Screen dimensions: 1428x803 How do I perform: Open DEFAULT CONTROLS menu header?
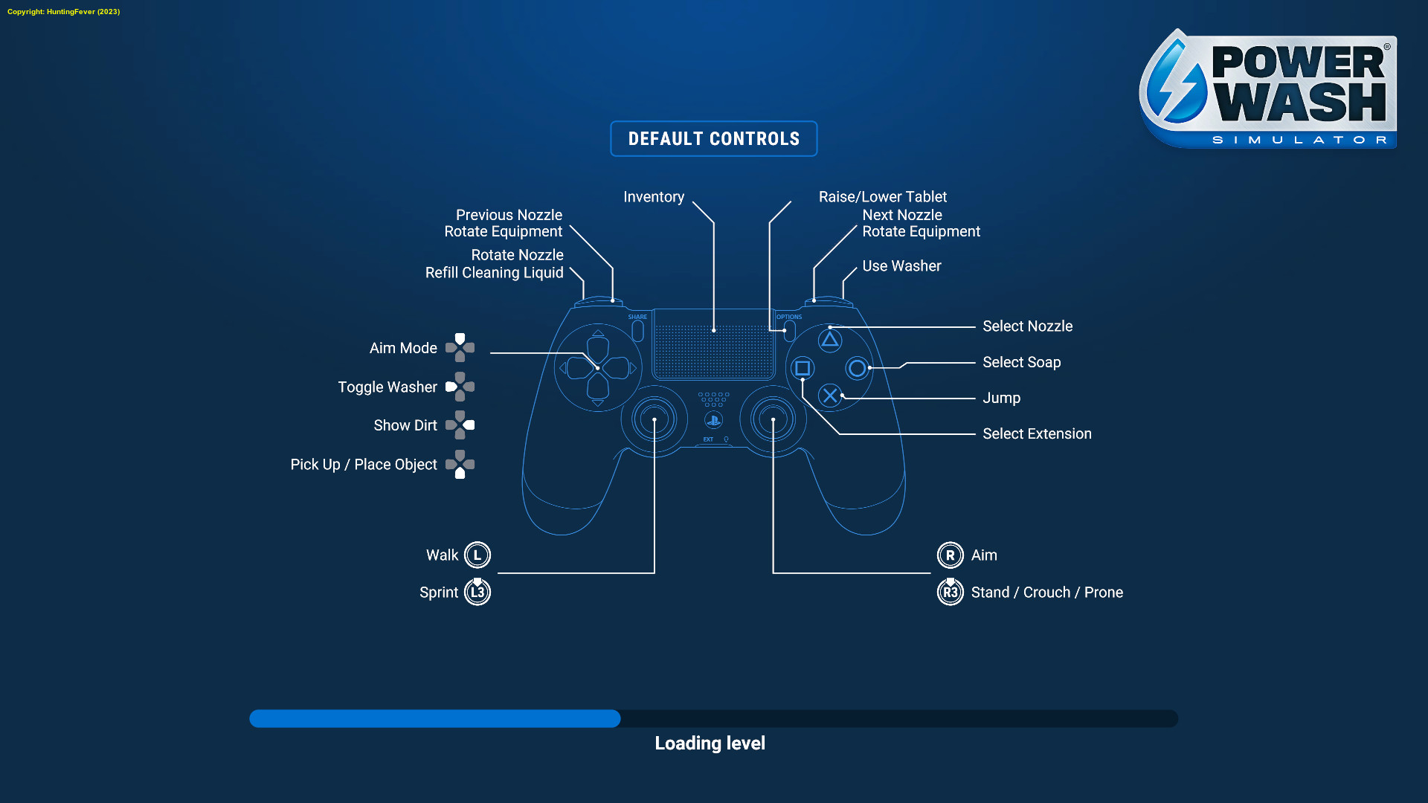pyautogui.click(x=713, y=138)
